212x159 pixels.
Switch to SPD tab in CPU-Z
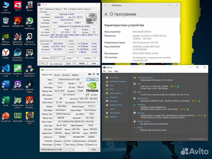(x=65, y=9)
